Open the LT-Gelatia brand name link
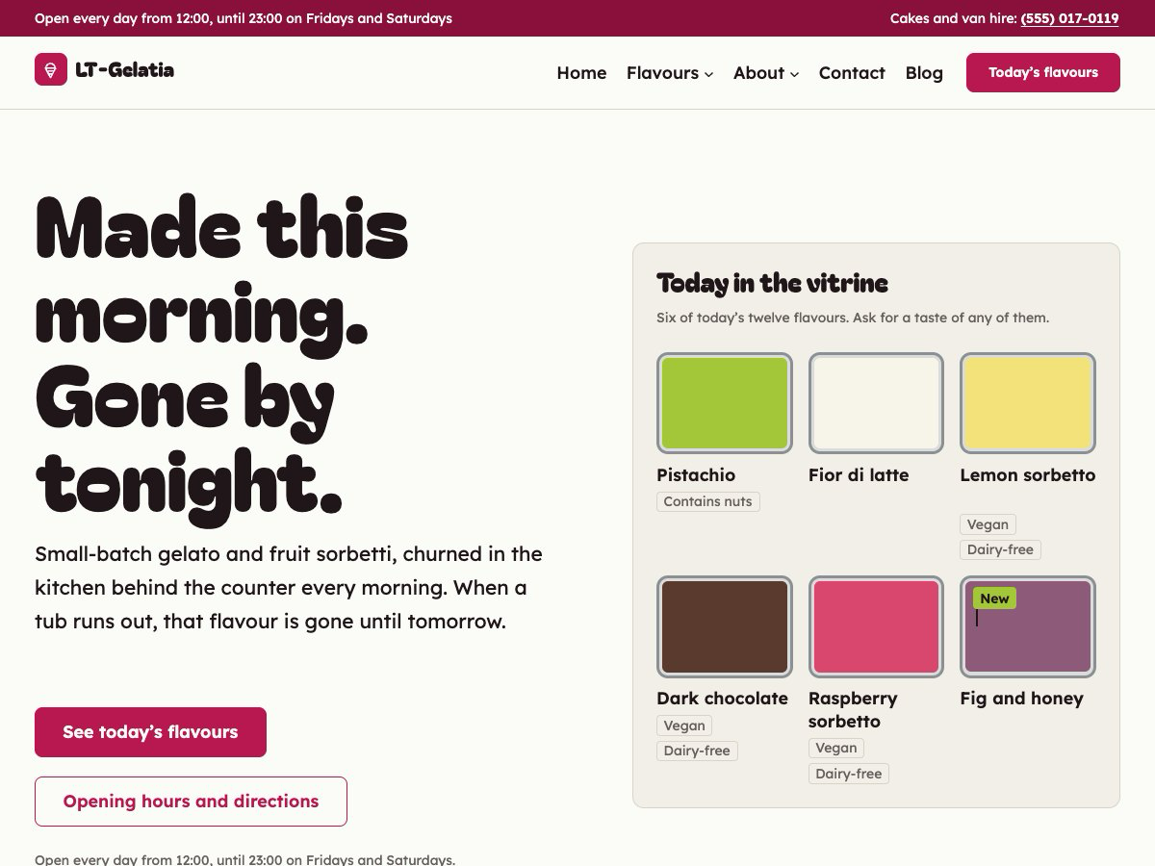The image size is (1155, 866). point(124,69)
